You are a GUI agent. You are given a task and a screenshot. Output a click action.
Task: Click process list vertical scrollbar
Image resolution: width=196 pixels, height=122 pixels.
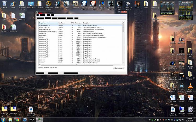click(x=123, y=28)
